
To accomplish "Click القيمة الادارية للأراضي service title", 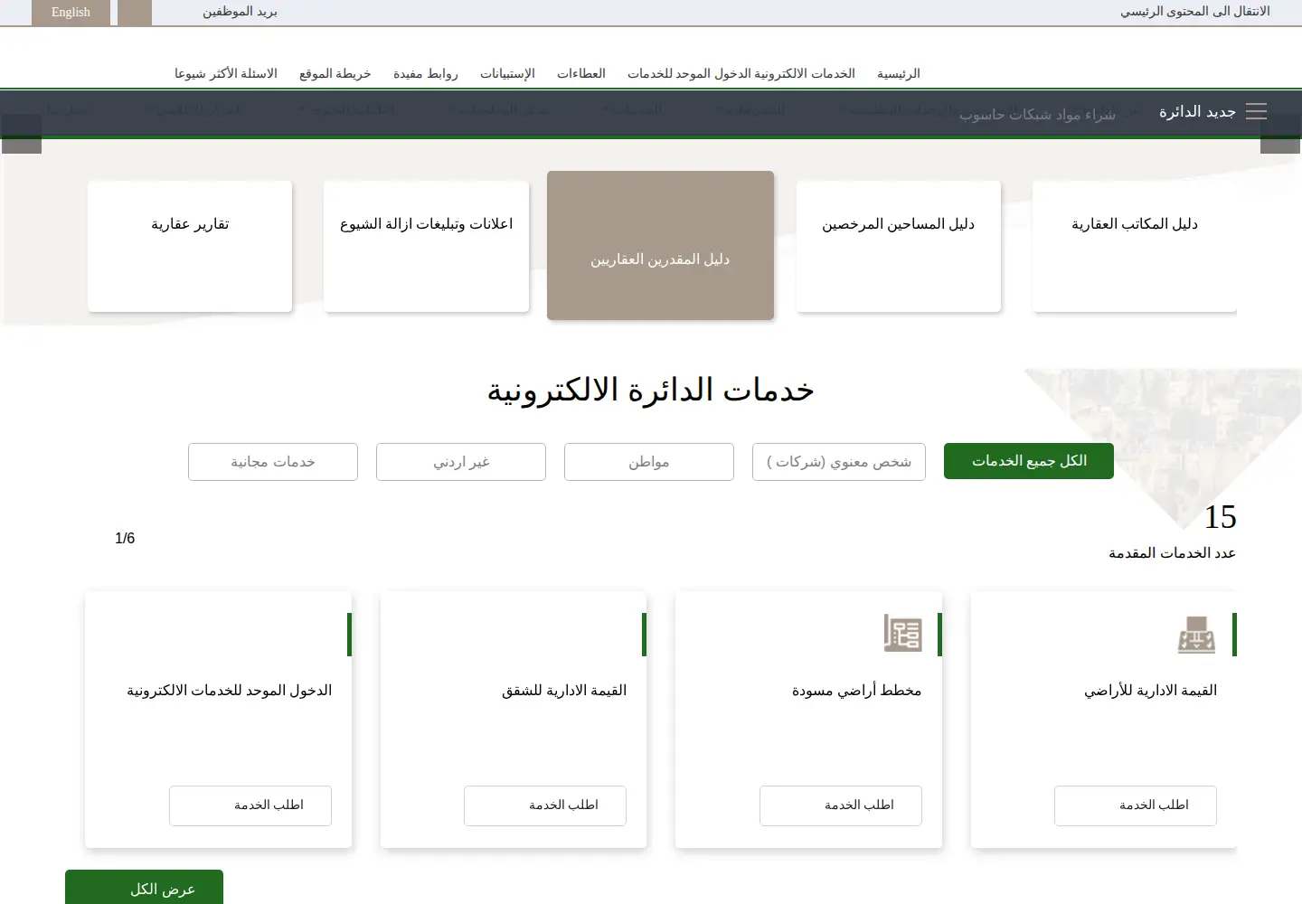I will [x=1150, y=691].
